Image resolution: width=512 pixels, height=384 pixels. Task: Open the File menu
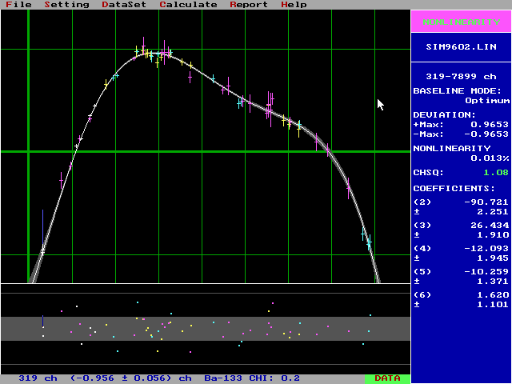[19, 5]
